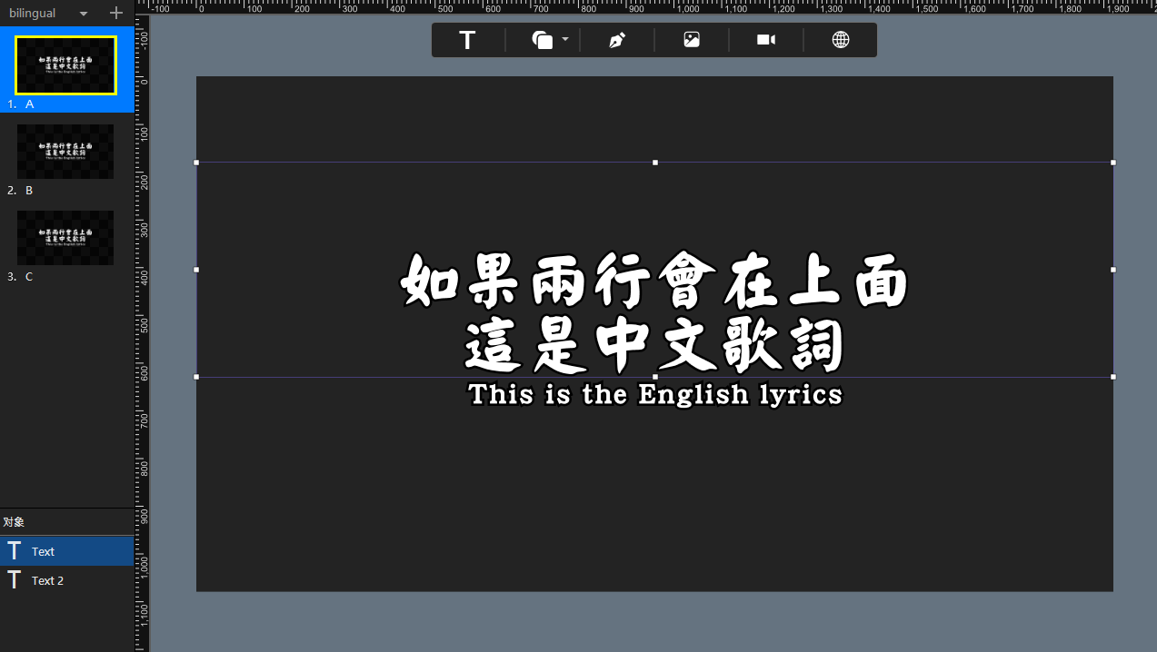Viewport: 1157px width, 652px height.
Task: Select the Text tool in the toolbar
Action: pos(466,39)
